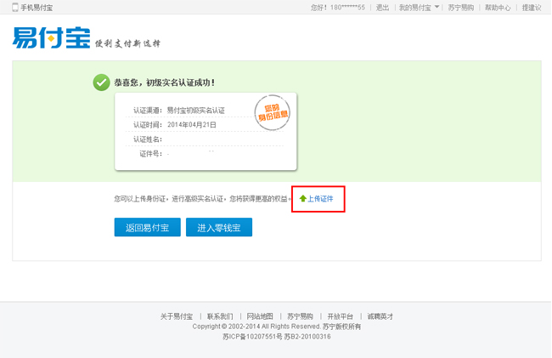Click 退出 to log out
552x358 pixels.
pyautogui.click(x=382, y=7)
